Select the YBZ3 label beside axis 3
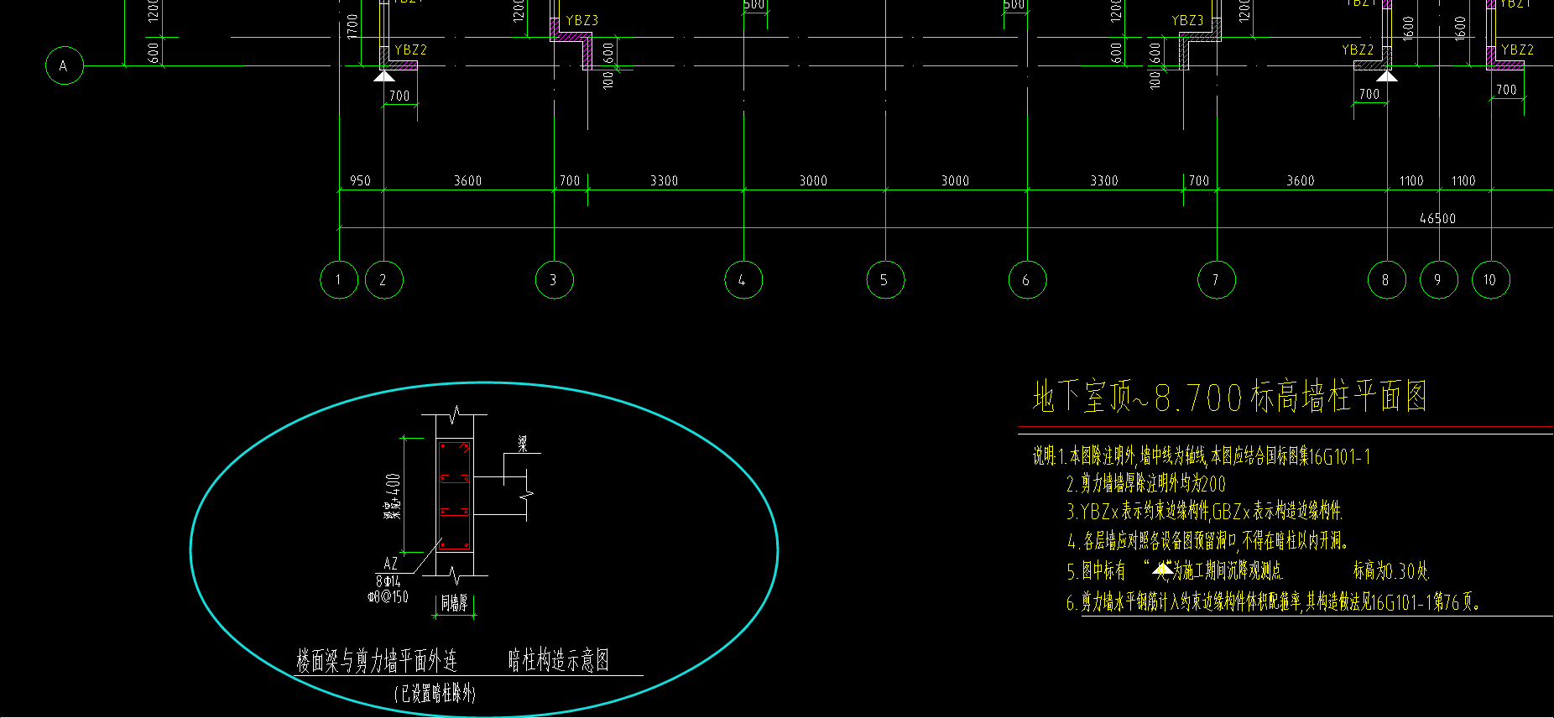 click(582, 20)
